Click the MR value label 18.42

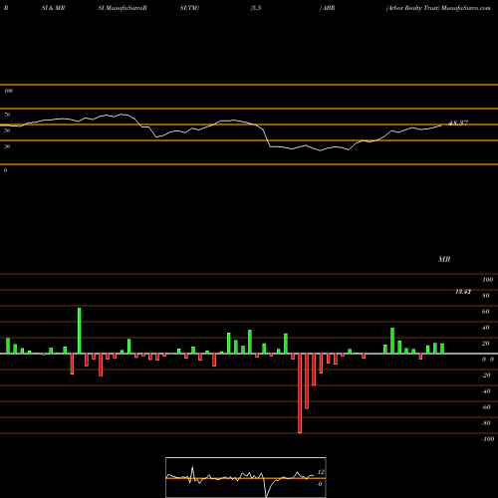coord(463,292)
